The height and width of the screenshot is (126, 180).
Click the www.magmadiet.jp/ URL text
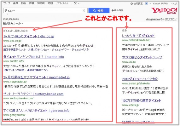[15, 82]
